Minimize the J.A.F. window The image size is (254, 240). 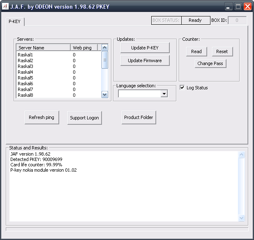pyautogui.click(x=228, y=7)
